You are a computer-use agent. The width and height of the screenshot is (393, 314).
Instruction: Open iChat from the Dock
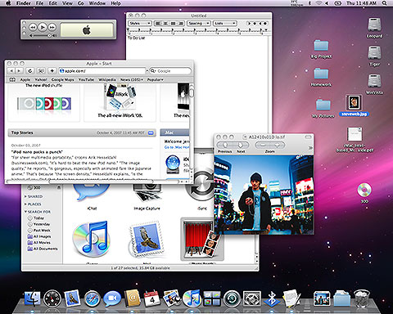pyautogui.click(x=112, y=298)
